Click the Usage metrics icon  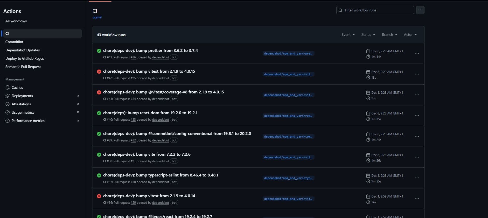[8, 112]
